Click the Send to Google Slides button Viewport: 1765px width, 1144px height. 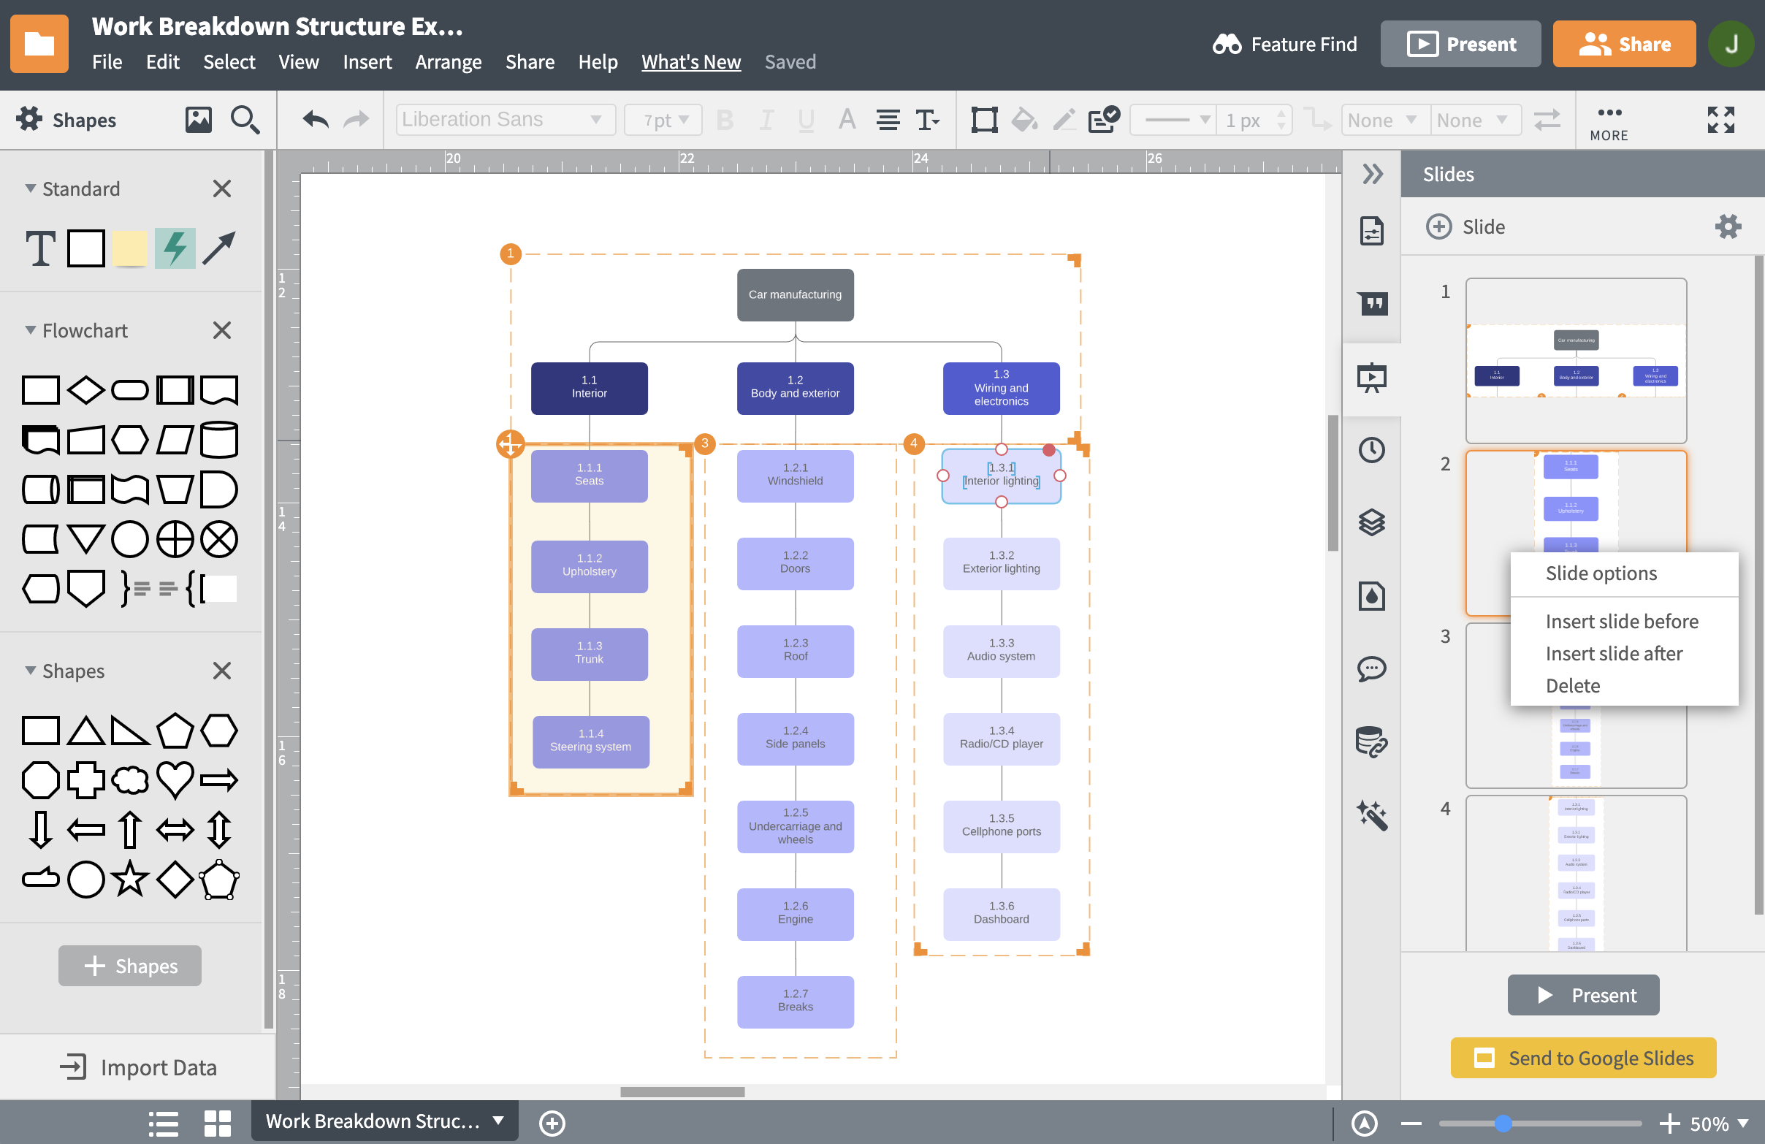tap(1584, 1058)
